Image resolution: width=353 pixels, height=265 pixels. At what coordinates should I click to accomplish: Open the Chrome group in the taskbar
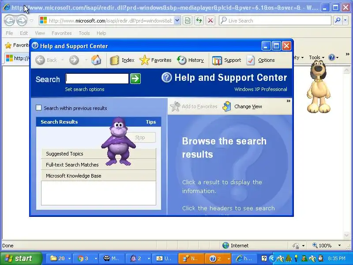click(x=86, y=258)
